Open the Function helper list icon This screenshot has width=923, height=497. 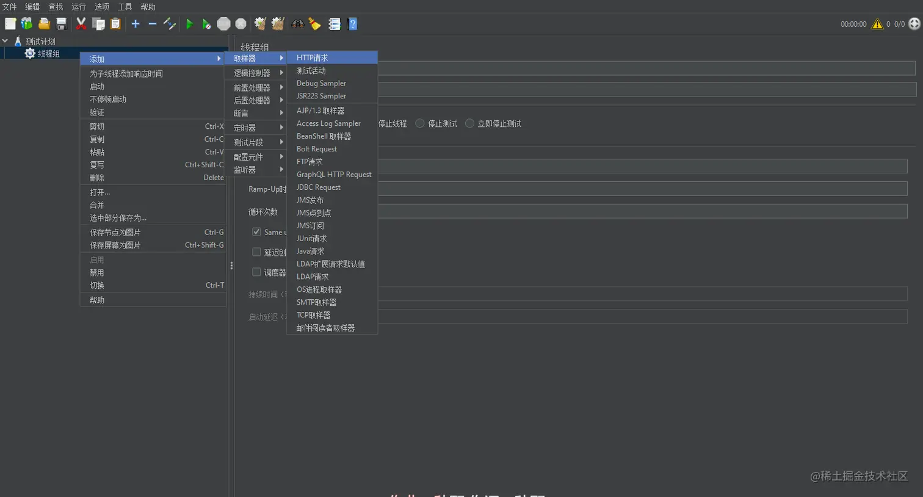335,24
